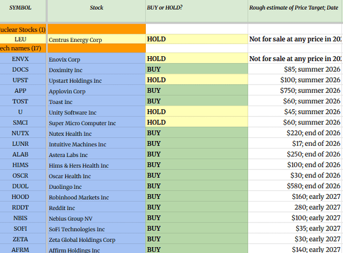Image resolution: width=343 pixels, height=253 pixels.
Task: Select the Stock column header
Action: 96,11
